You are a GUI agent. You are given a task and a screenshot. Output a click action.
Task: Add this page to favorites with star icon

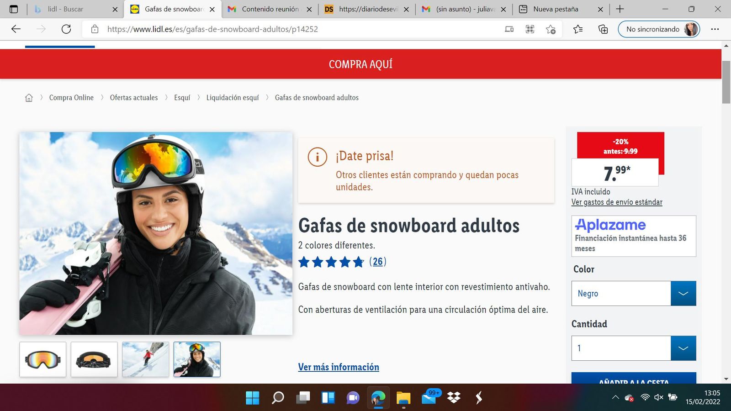click(x=551, y=29)
